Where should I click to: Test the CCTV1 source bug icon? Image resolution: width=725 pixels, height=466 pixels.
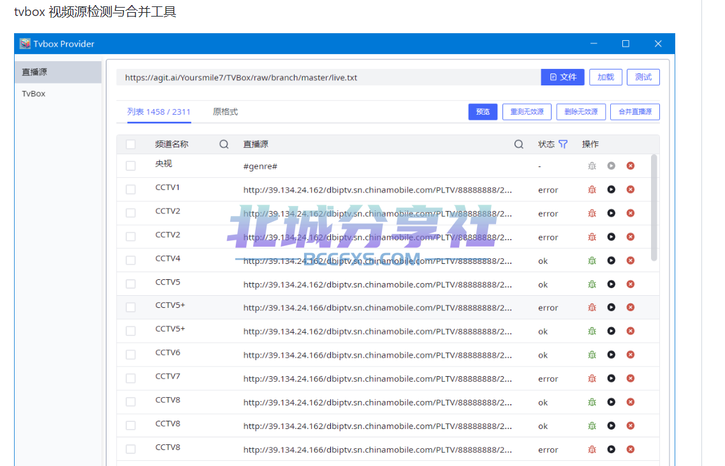click(592, 189)
